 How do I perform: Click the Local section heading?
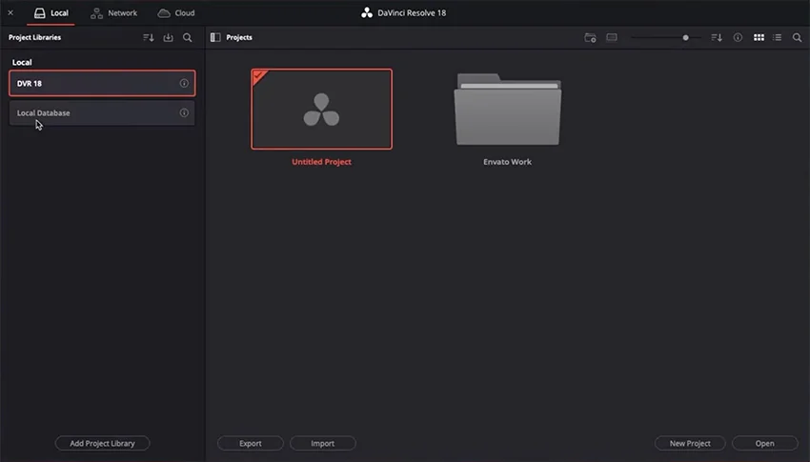tap(22, 63)
